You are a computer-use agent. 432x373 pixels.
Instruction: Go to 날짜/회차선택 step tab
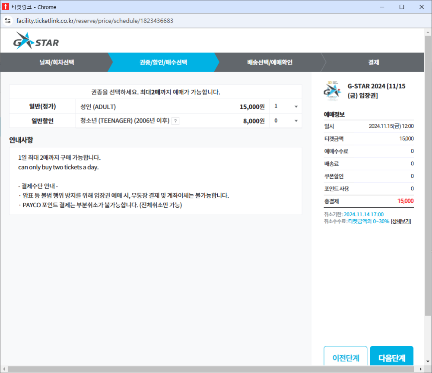pyautogui.click(x=57, y=62)
